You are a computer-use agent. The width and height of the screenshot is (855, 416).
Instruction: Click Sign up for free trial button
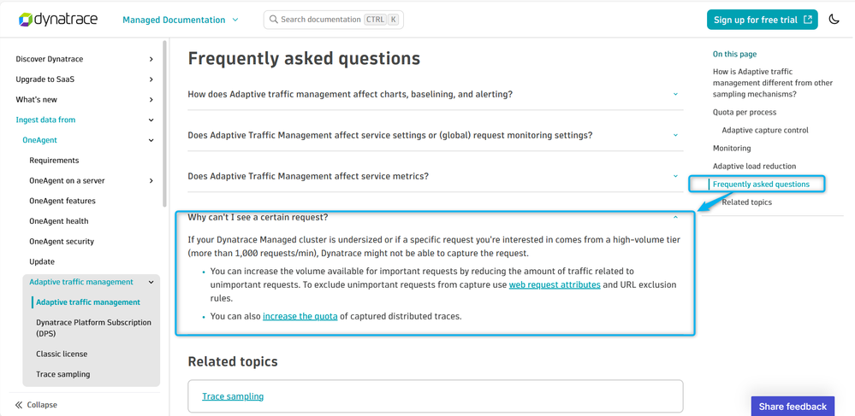coord(763,20)
